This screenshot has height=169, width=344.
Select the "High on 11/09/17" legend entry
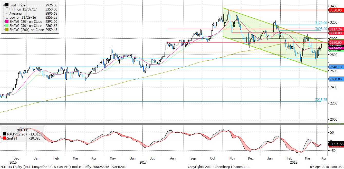click(x=23, y=9)
